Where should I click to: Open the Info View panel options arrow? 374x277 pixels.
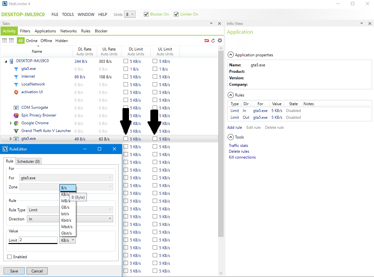[362, 23]
